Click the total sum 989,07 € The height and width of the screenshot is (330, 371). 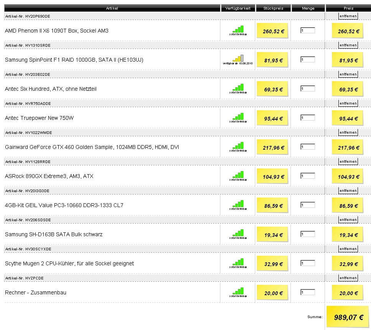tap(348, 317)
